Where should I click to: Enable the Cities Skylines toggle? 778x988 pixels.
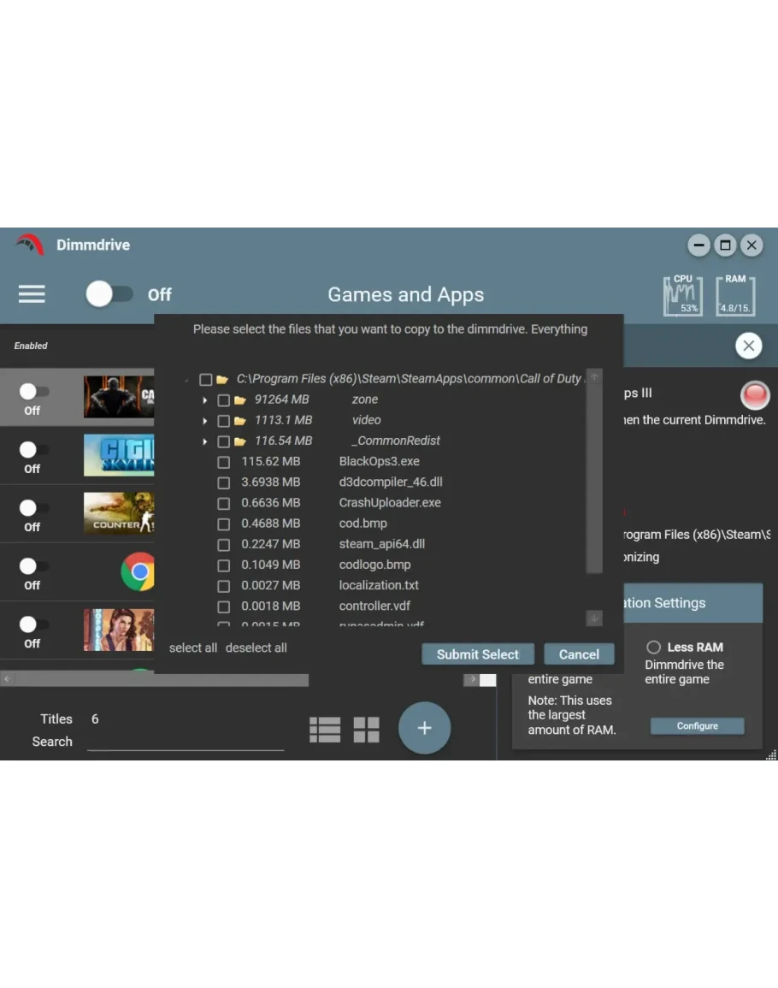coord(33,450)
